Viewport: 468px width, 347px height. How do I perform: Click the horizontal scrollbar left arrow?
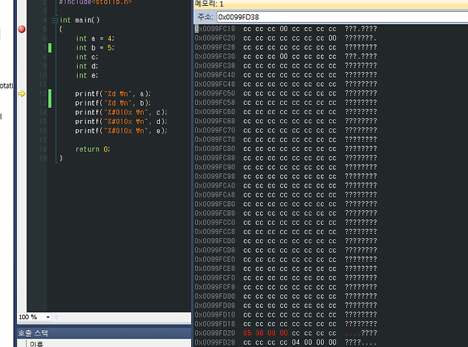(x=57, y=317)
